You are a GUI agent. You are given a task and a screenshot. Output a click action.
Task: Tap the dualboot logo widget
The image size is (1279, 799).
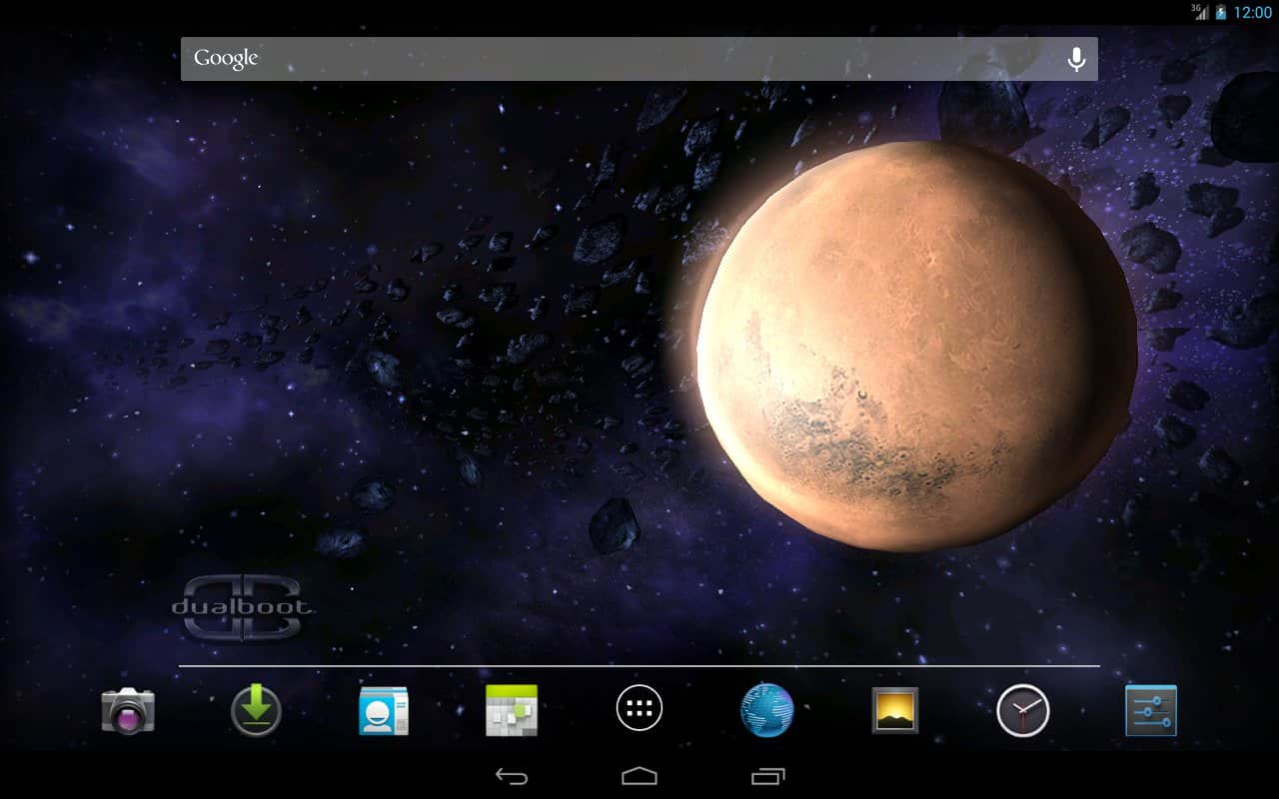[x=241, y=606]
